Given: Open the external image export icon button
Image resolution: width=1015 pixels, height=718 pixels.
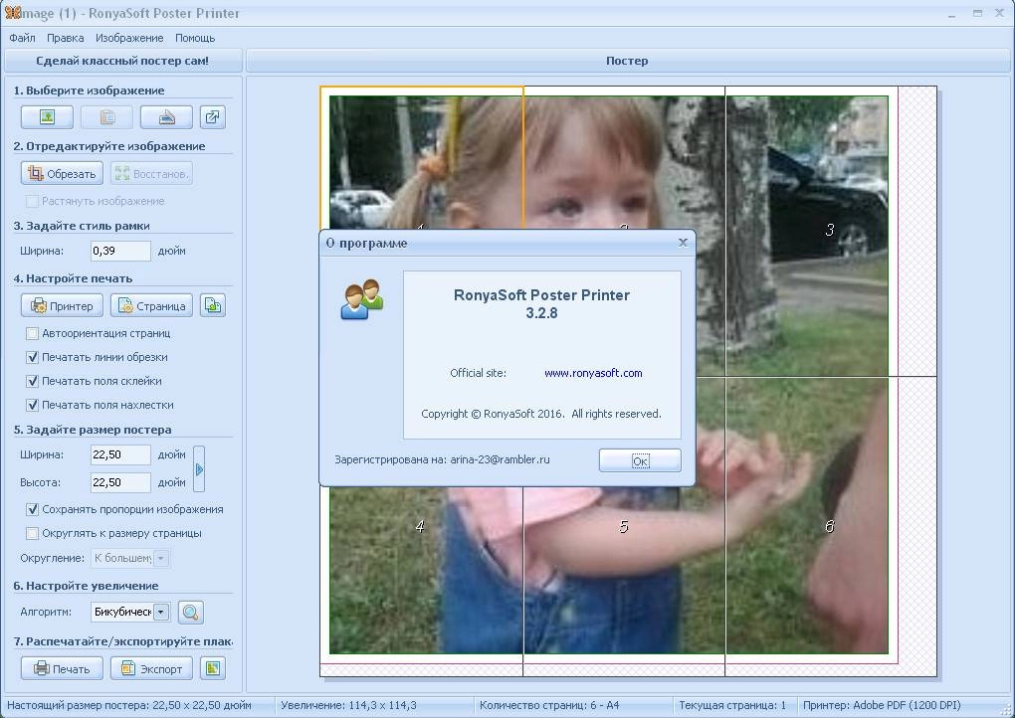Looking at the screenshot, I should 212,117.
